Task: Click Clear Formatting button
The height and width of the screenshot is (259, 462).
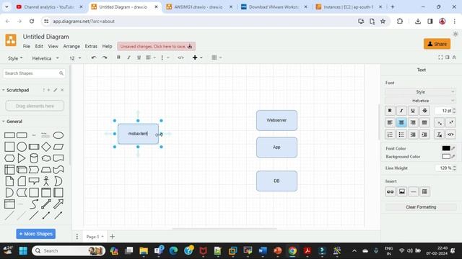Action: coord(421,207)
